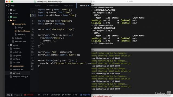
Task: Click the .babelrc file icon
Action: click(11, 48)
